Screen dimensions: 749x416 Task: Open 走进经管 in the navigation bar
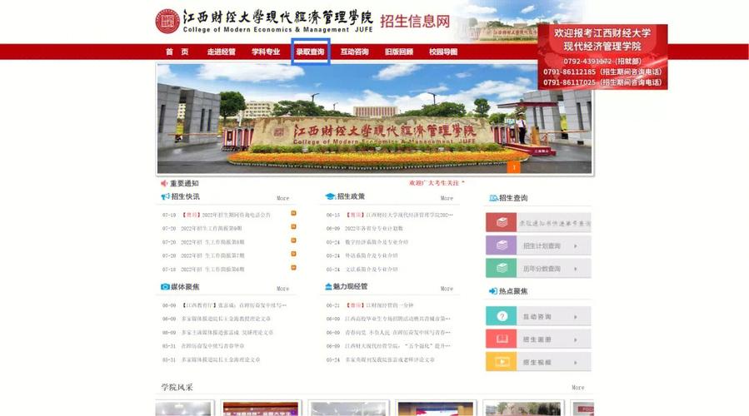pyautogui.click(x=221, y=52)
